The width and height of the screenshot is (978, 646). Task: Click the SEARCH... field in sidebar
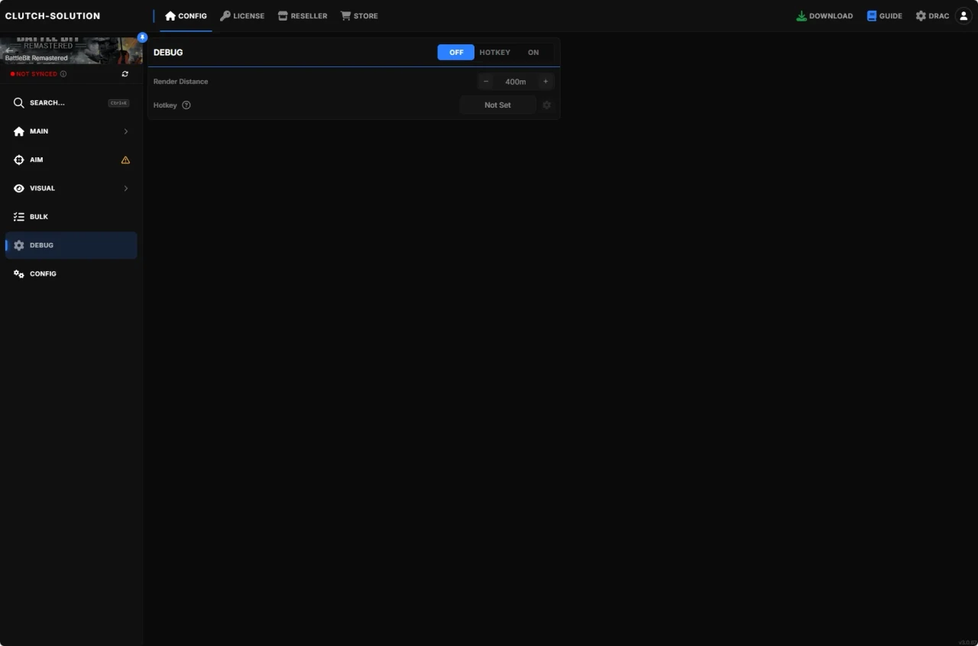(71, 103)
